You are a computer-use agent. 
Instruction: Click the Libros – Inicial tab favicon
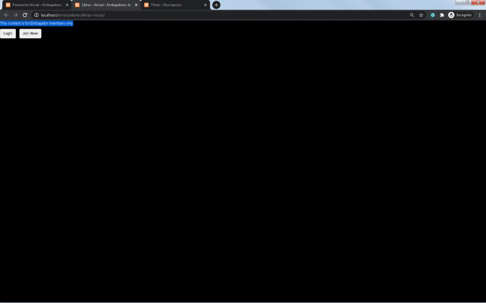pos(77,5)
